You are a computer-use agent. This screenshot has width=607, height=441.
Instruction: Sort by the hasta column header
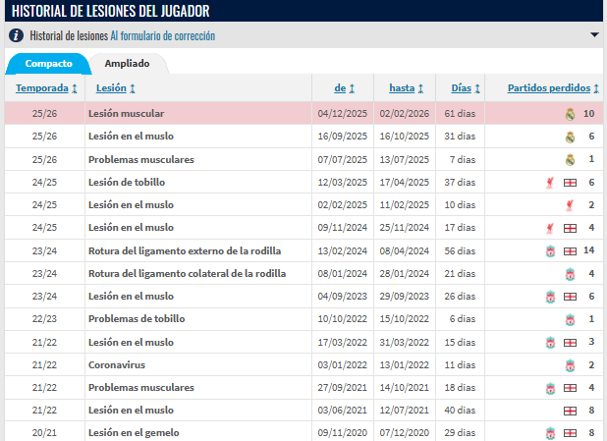402,88
